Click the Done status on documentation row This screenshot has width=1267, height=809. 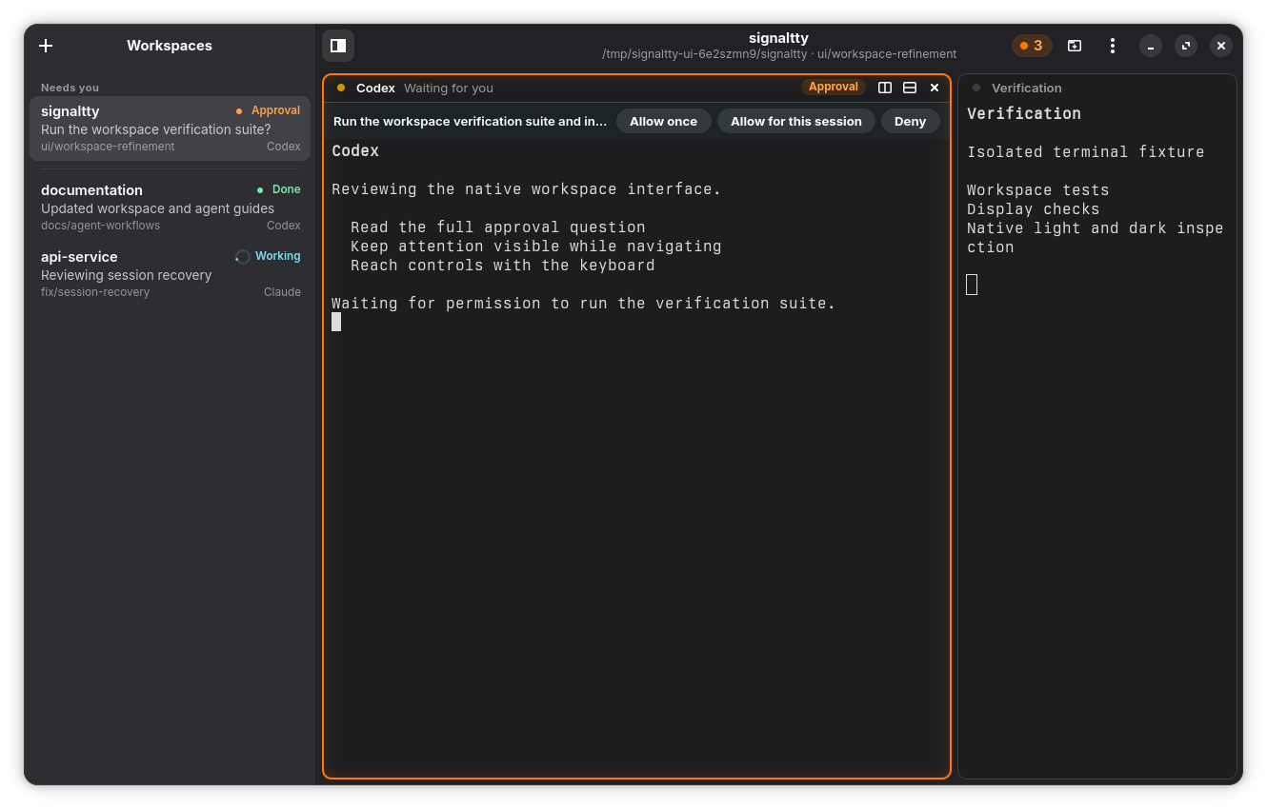click(278, 189)
